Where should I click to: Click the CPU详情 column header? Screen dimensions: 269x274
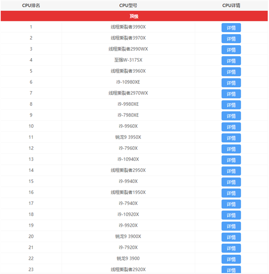coord(231,5)
